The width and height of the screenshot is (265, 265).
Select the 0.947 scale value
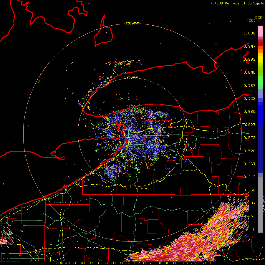tap(249, 46)
